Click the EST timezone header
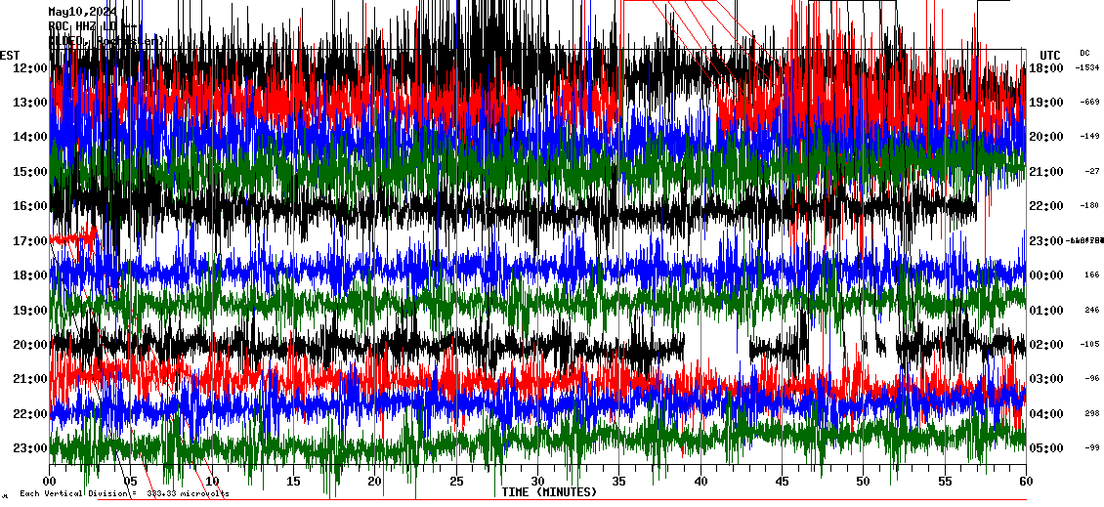 point(10,54)
